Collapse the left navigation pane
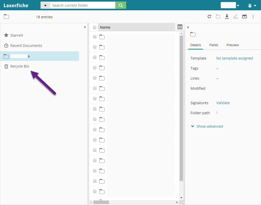Screen dimensions: 261x205 coord(85,27)
